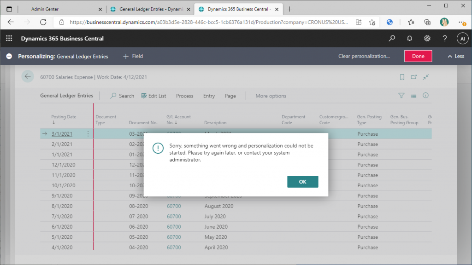Image resolution: width=472 pixels, height=265 pixels.
Task: Reload the page in the browser
Action: [43, 22]
